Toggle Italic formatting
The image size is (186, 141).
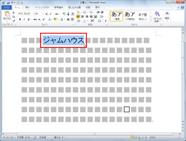[24, 19]
